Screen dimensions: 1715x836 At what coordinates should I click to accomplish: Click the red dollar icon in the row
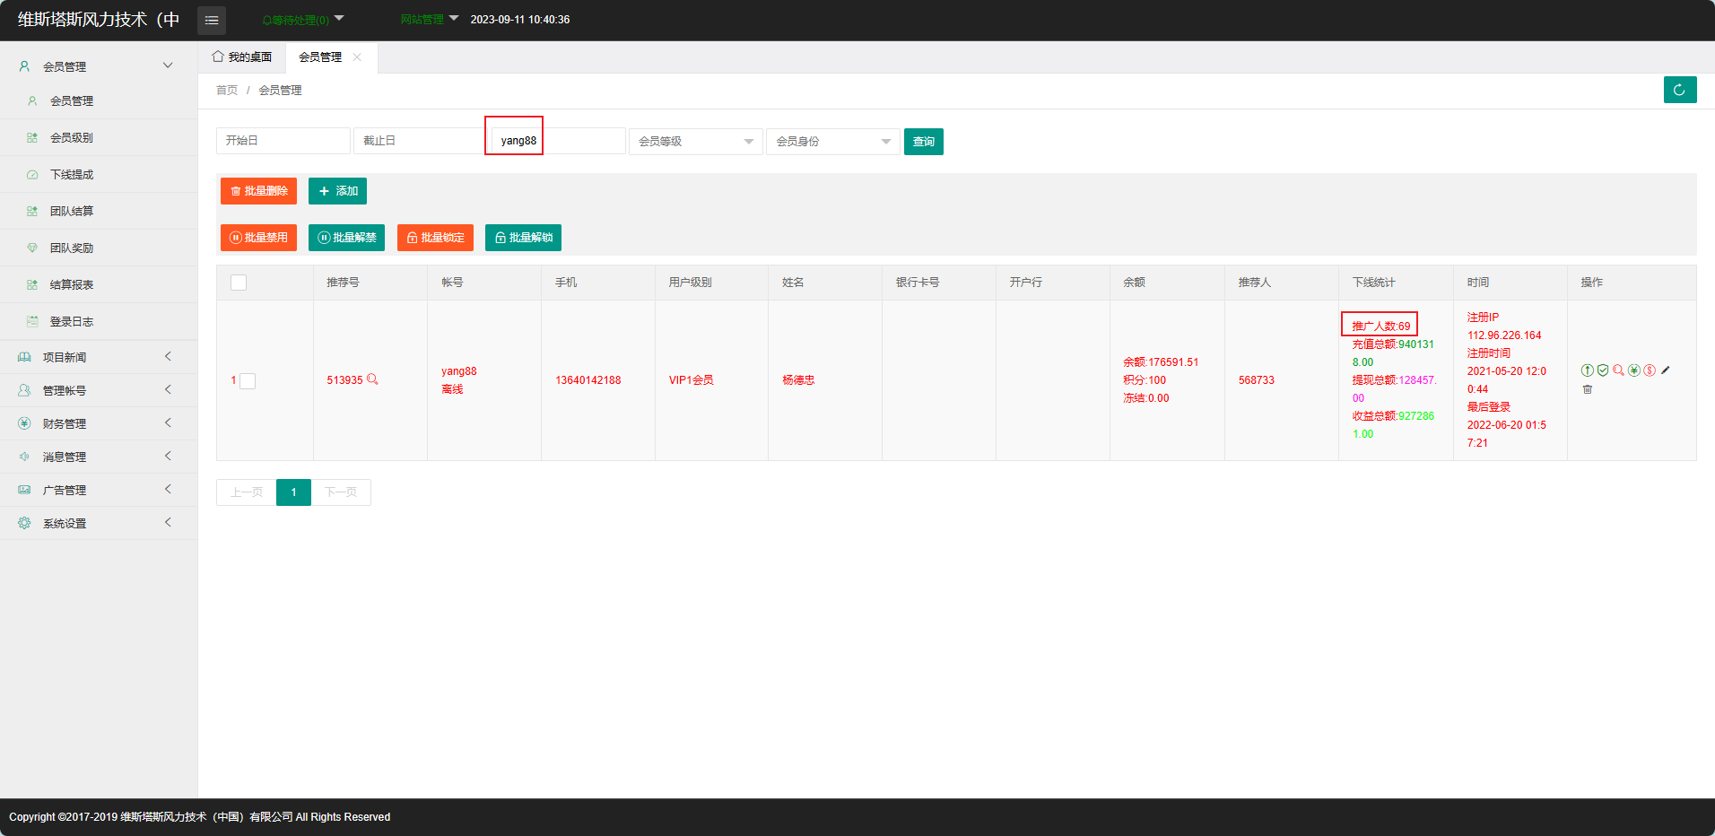point(1650,370)
